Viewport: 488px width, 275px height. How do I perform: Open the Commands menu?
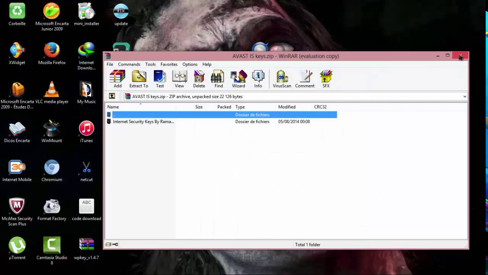pyautogui.click(x=129, y=64)
